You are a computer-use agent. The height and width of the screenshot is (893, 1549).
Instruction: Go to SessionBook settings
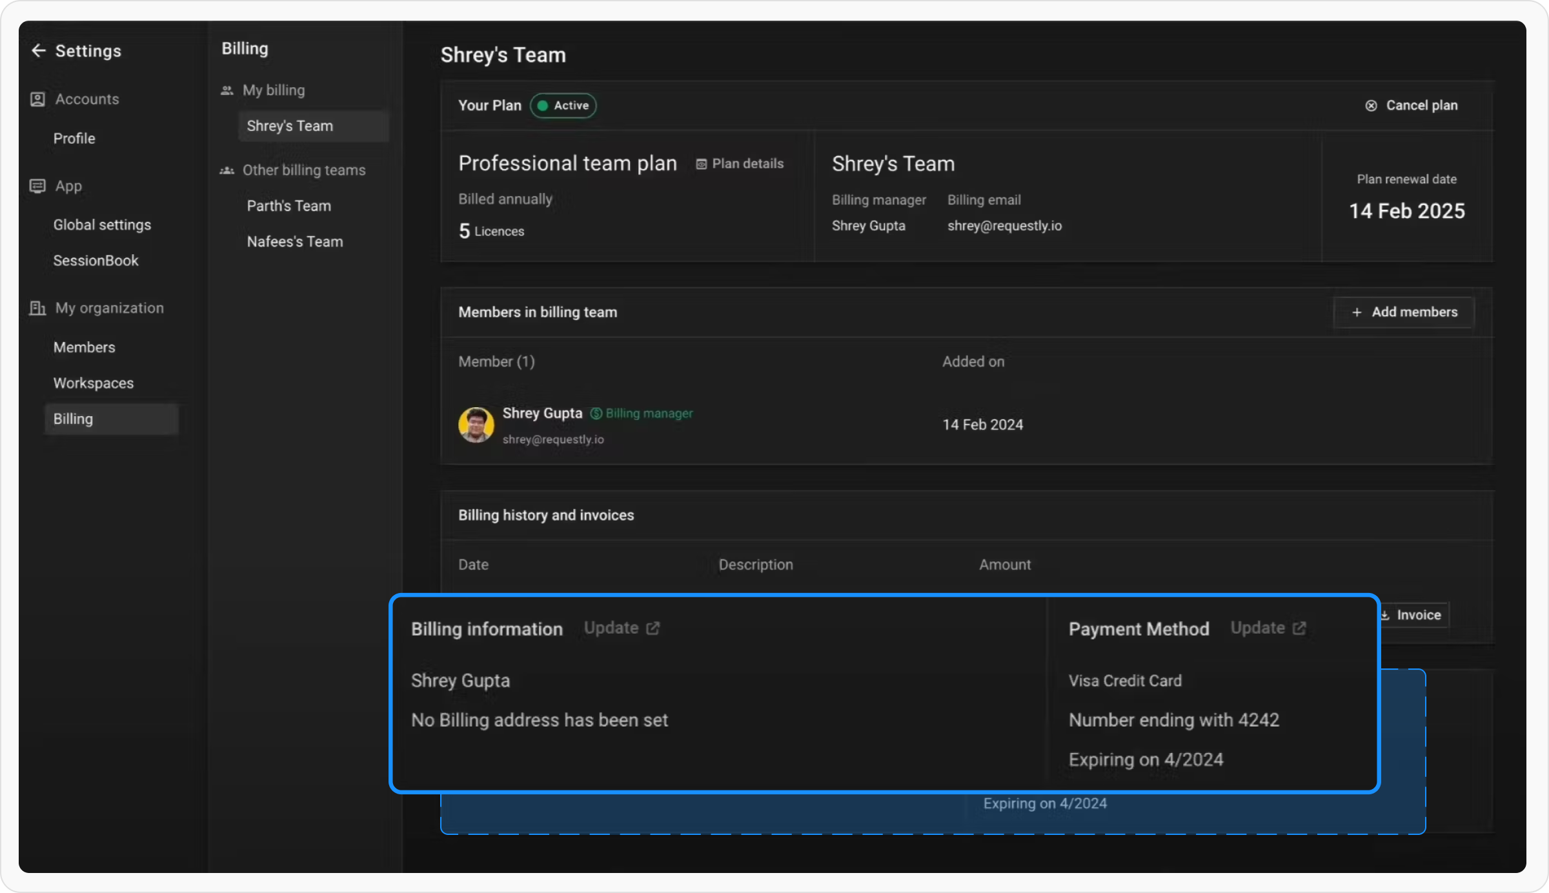tap(96, 261)
